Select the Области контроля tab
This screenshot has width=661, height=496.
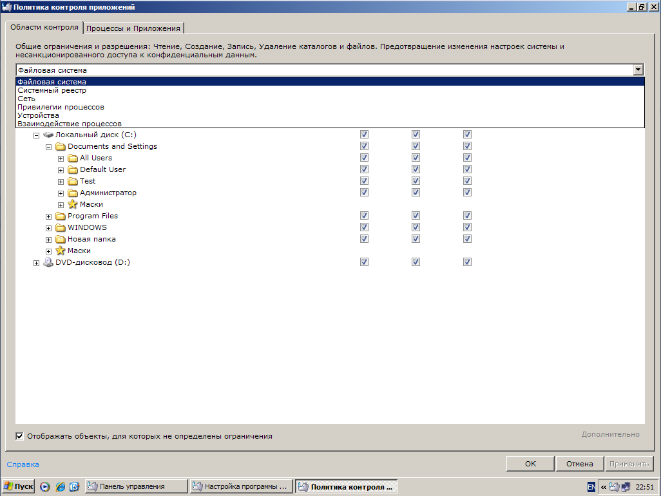point(44,27)
